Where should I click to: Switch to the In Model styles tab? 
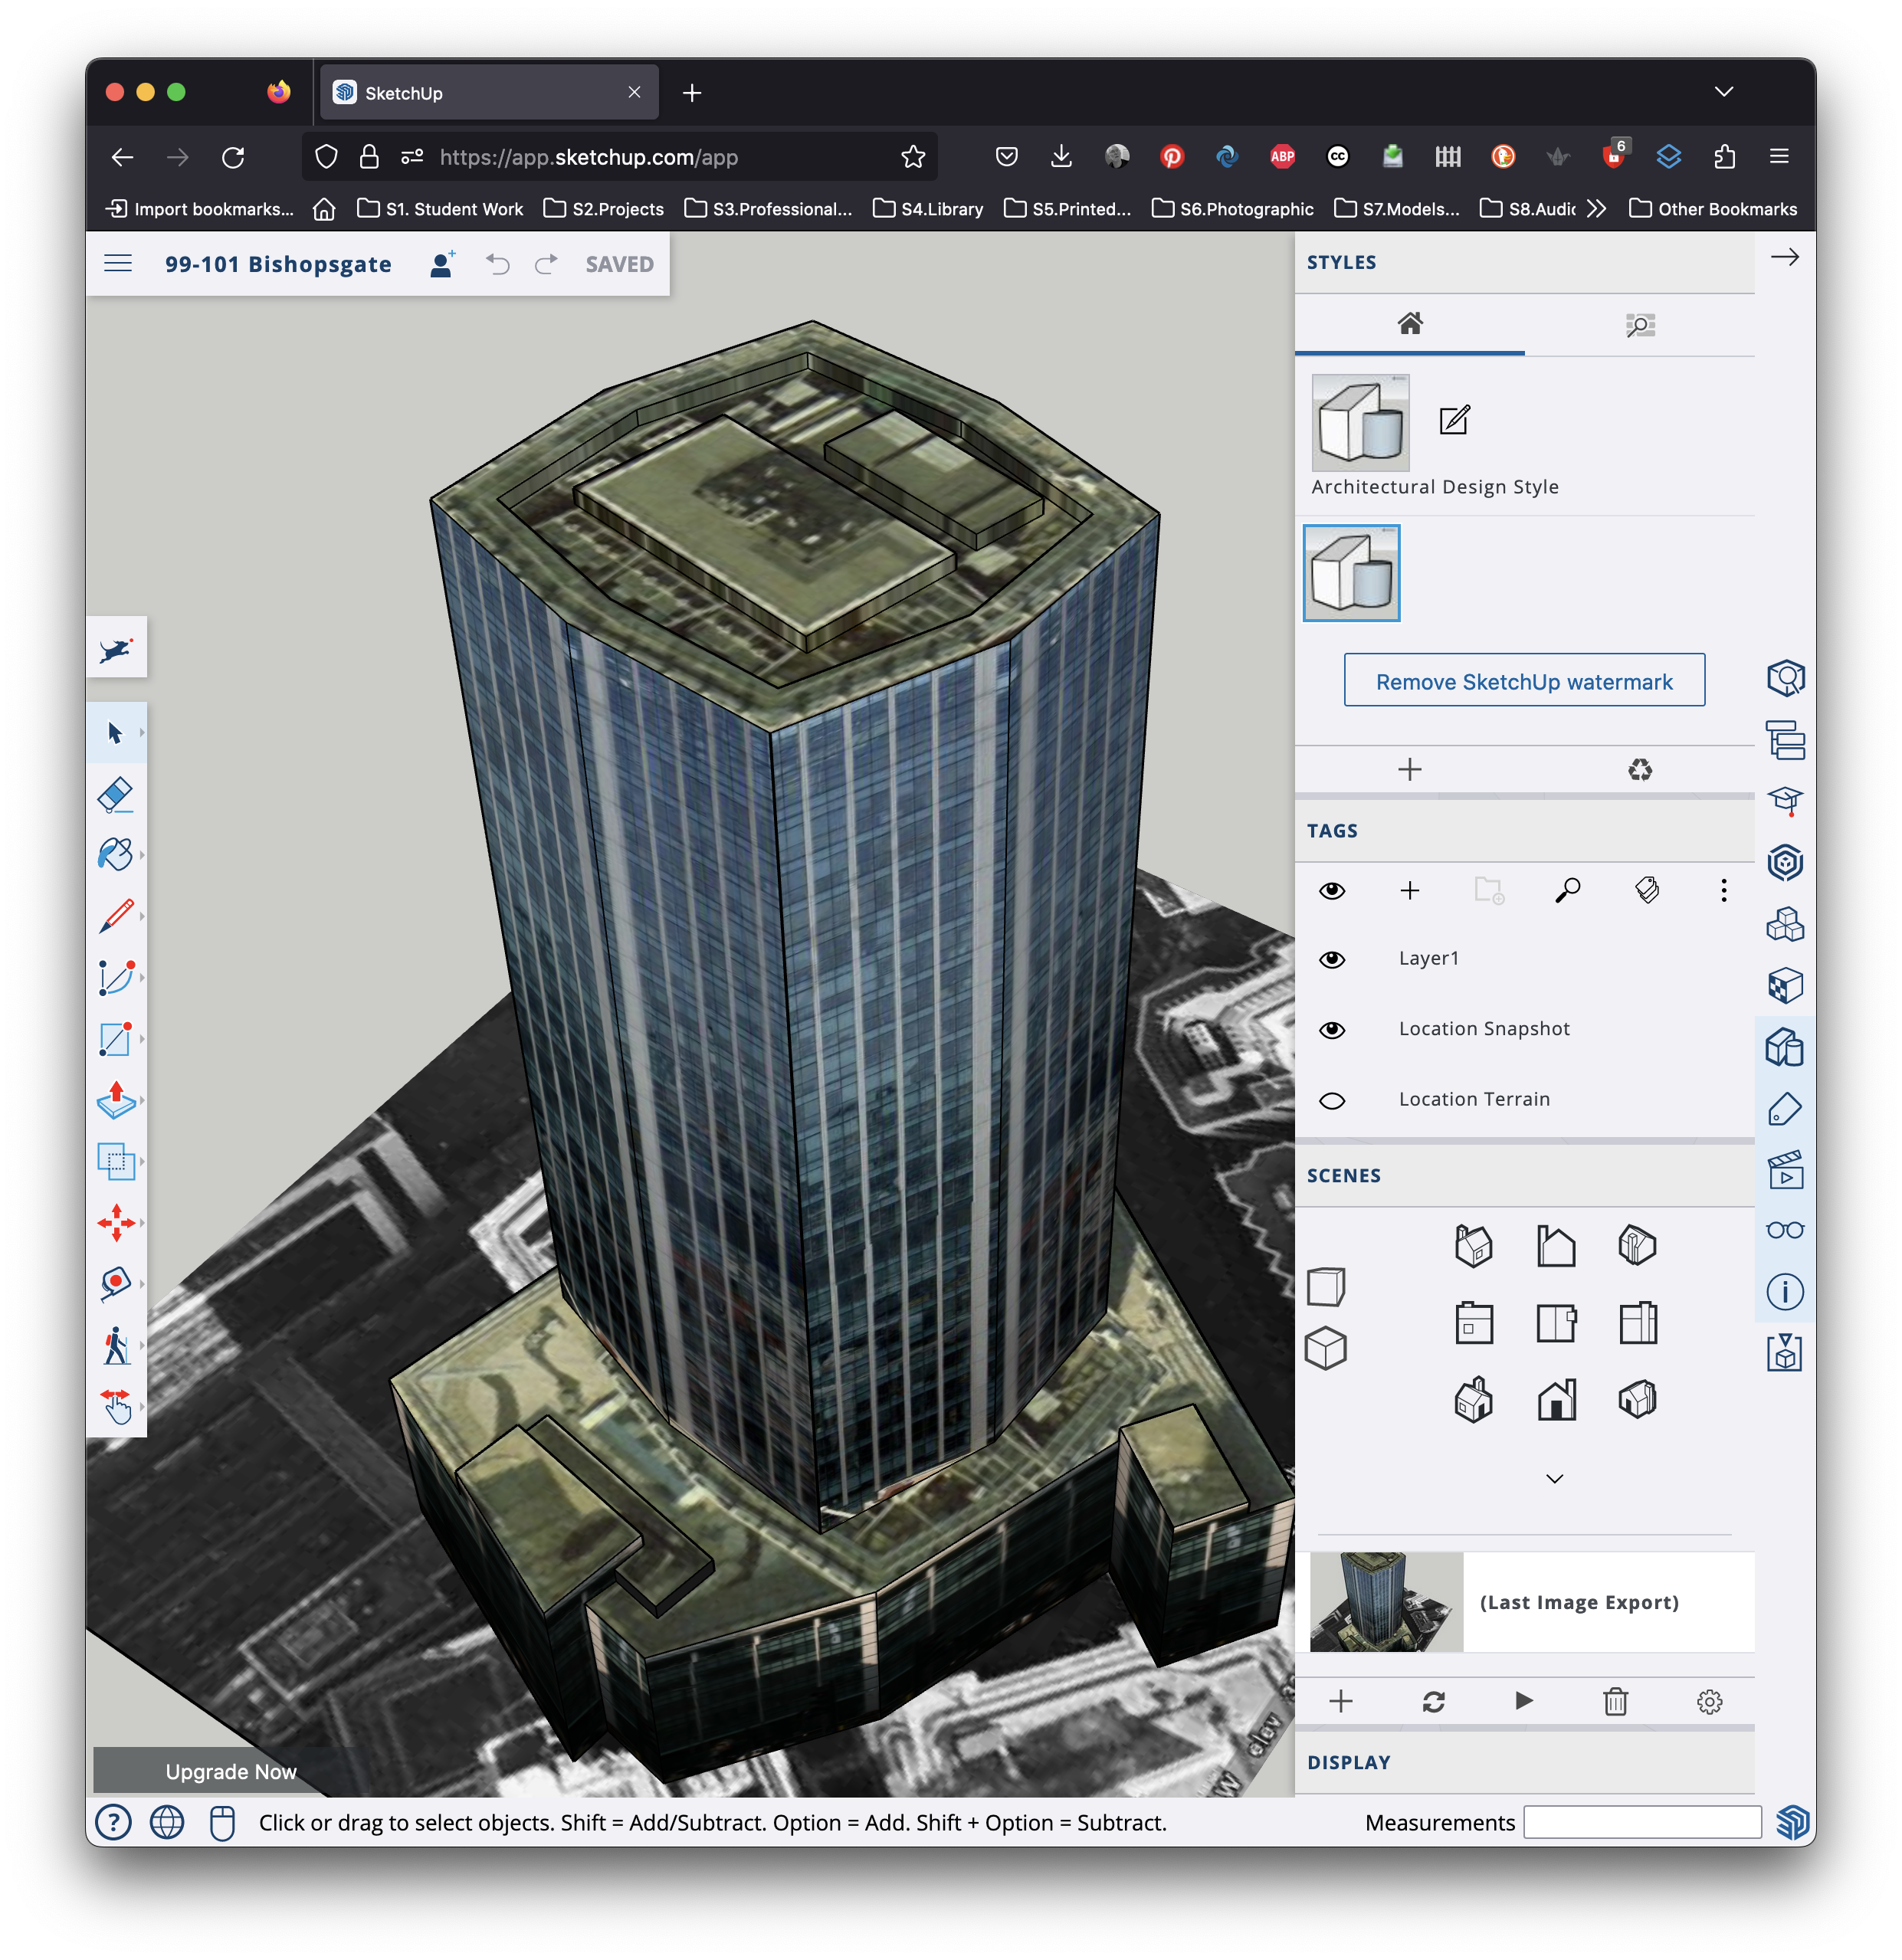click(1409, 324)
